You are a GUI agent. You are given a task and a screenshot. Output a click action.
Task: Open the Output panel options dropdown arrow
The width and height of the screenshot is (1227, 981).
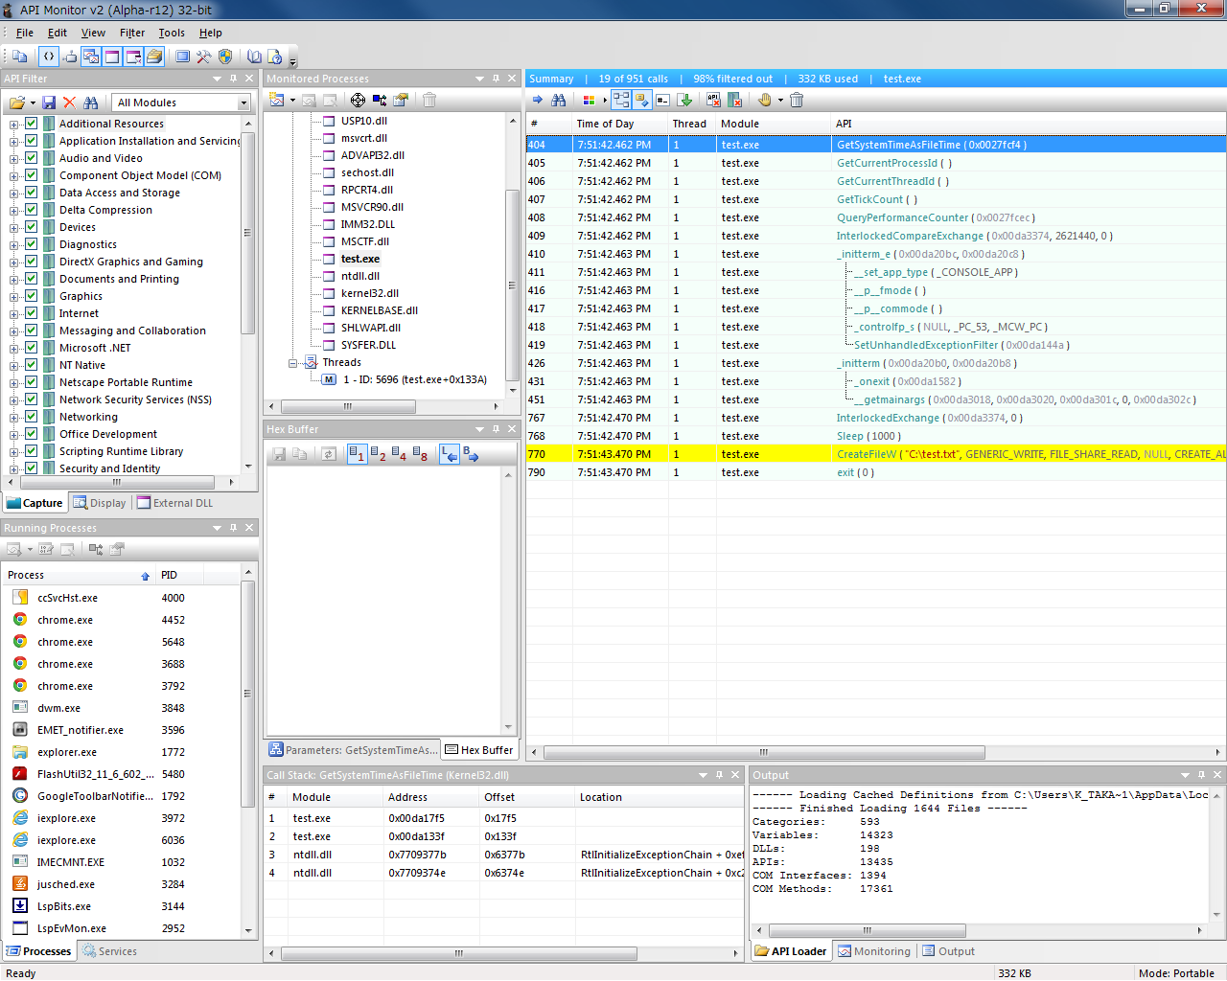click(x=1186, y=775)
